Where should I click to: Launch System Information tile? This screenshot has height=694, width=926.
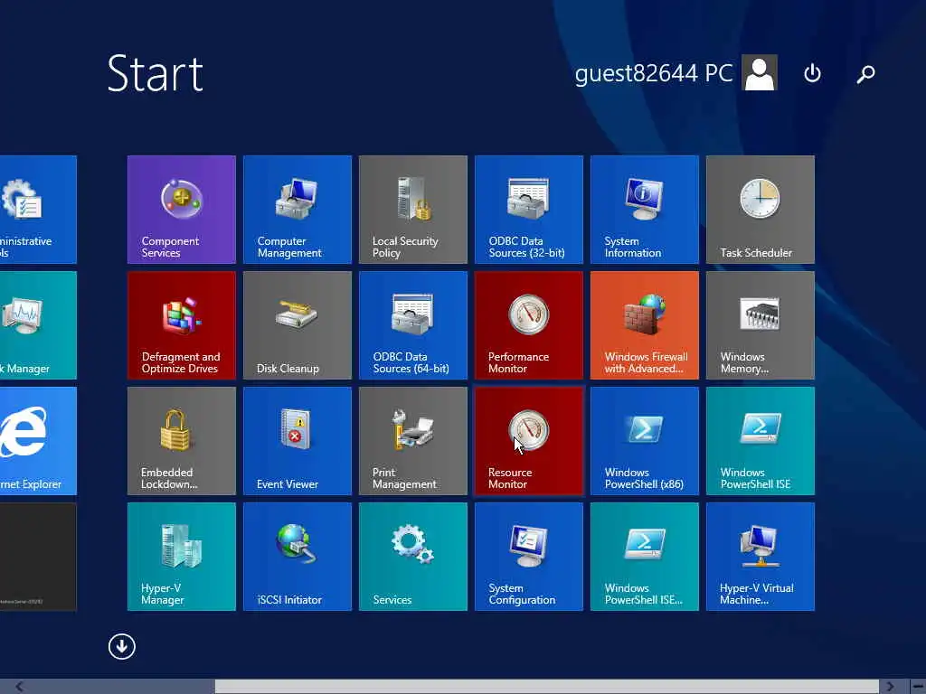pos(644,210)
